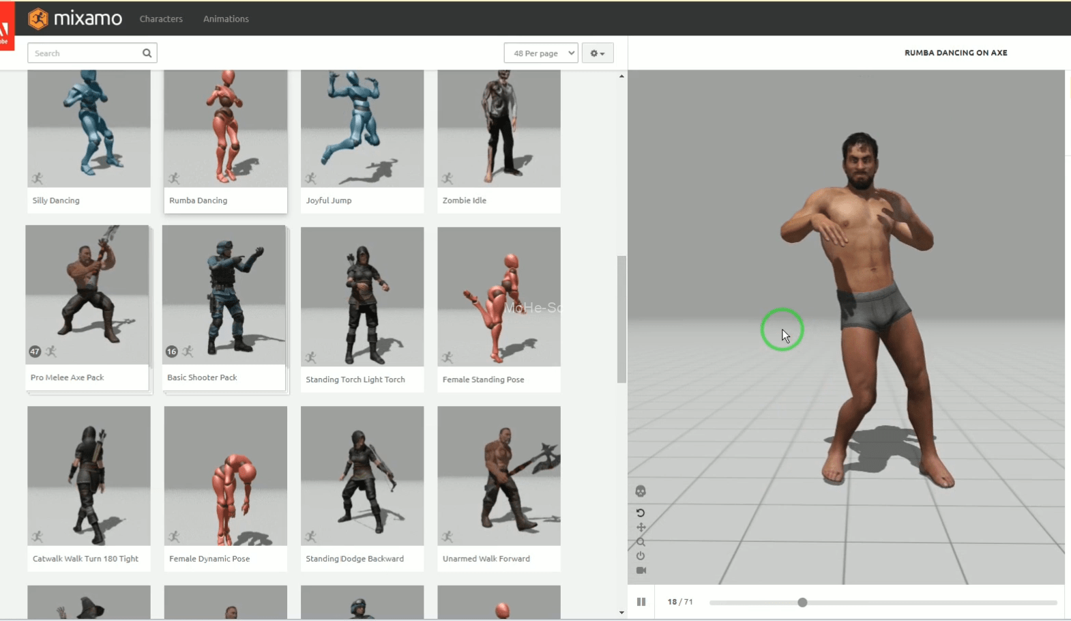Switch to the Animations tab
This screenshot has width=1071, height=621.
(x=226, y=19)
